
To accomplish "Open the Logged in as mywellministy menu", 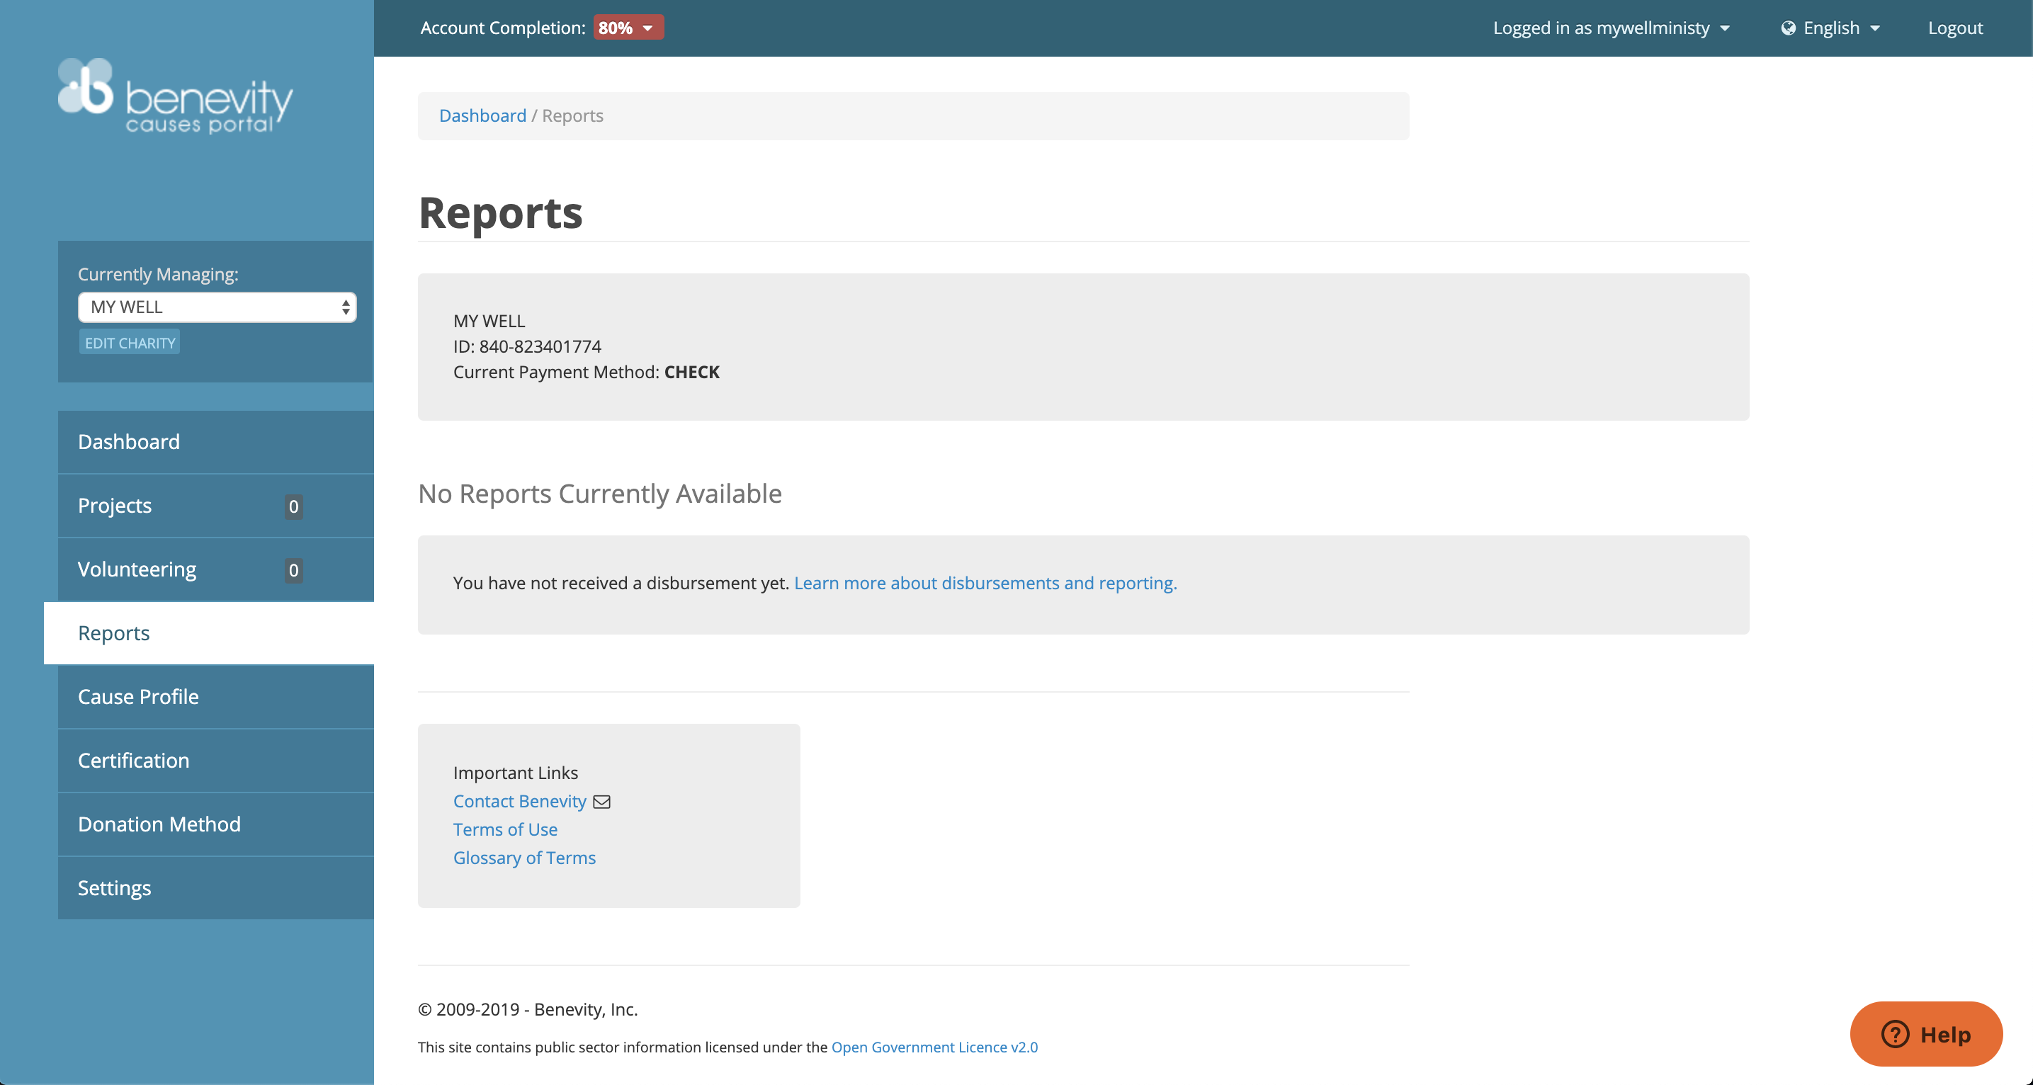I will tap(1610, 28).
